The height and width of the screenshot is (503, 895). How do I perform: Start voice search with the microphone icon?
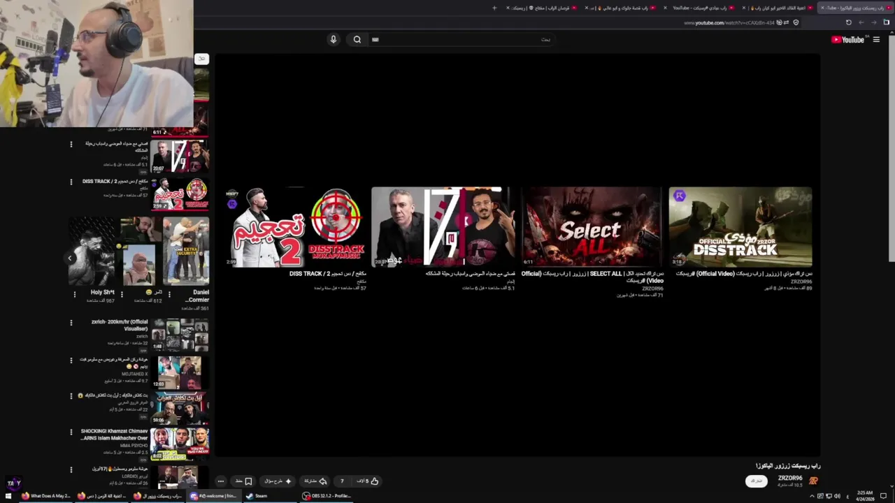point(334,39)
